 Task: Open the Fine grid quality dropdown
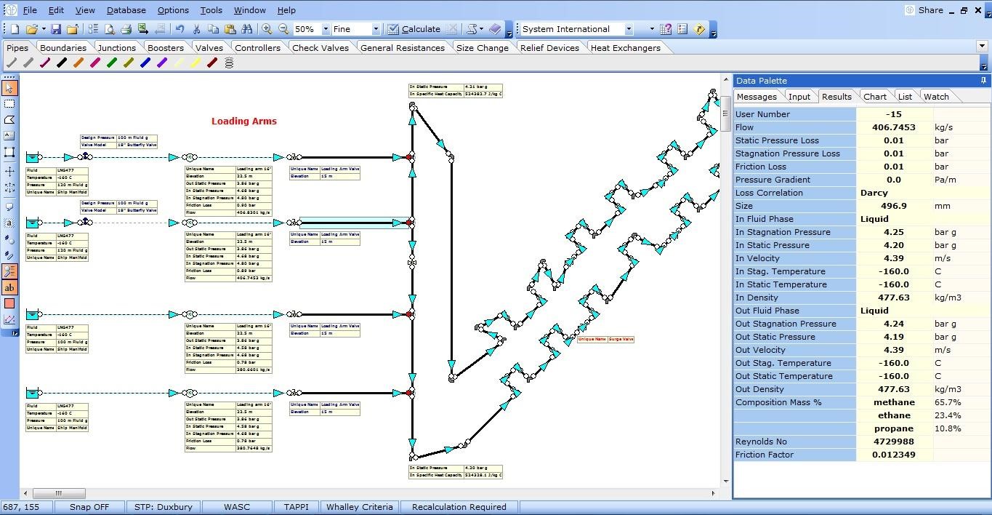tap(375, 29)
